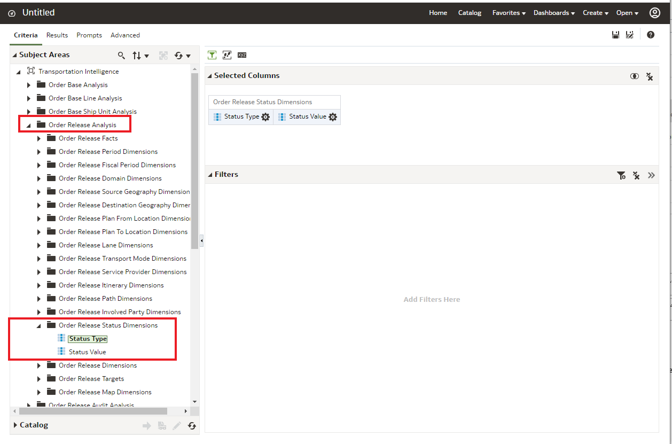This screenshot has width=672, height=444.
Task: Click the add/remove subject areas icon
Action: pos(163,55)
